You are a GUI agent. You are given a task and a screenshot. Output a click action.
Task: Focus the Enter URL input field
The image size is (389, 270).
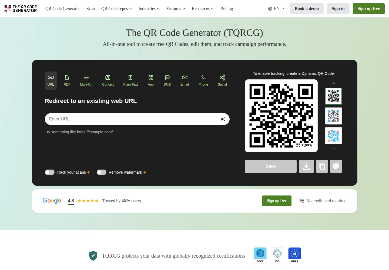point(137,119)
